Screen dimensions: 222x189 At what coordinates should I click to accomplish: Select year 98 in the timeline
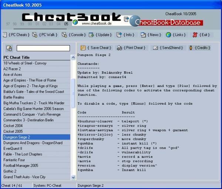(15, 24)
